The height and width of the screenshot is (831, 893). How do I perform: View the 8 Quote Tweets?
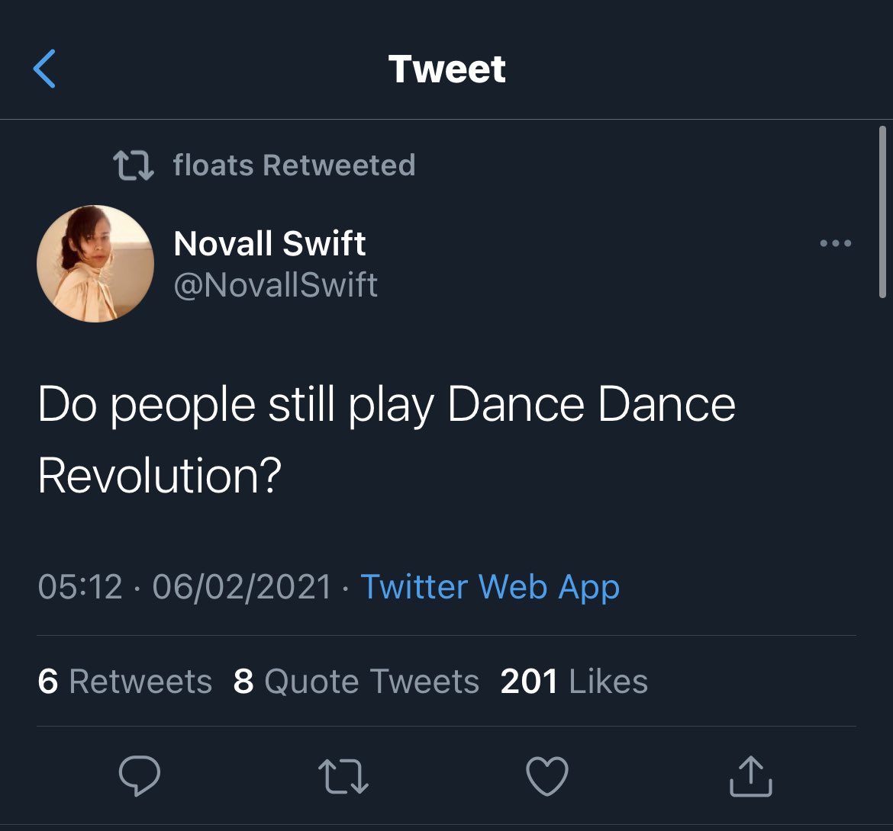pyautogui.click(x=356, y=681)
